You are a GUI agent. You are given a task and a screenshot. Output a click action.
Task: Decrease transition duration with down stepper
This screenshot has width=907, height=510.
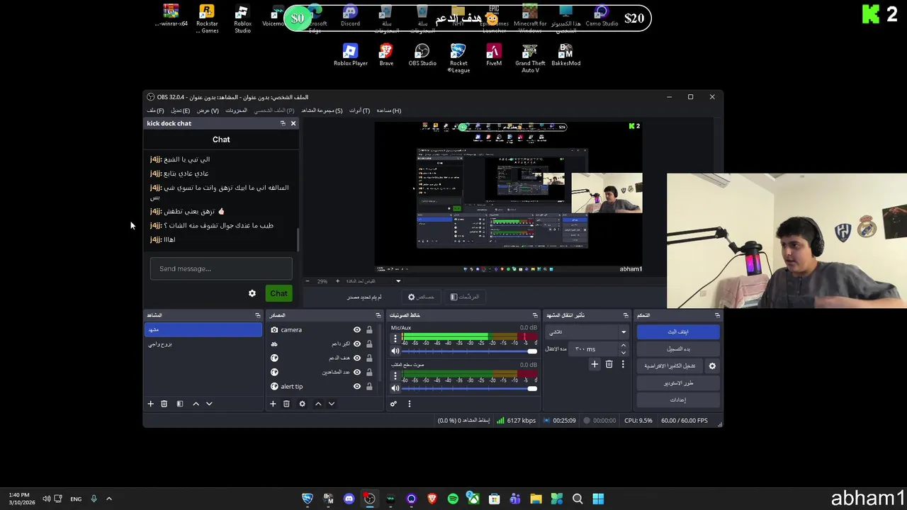623,352
